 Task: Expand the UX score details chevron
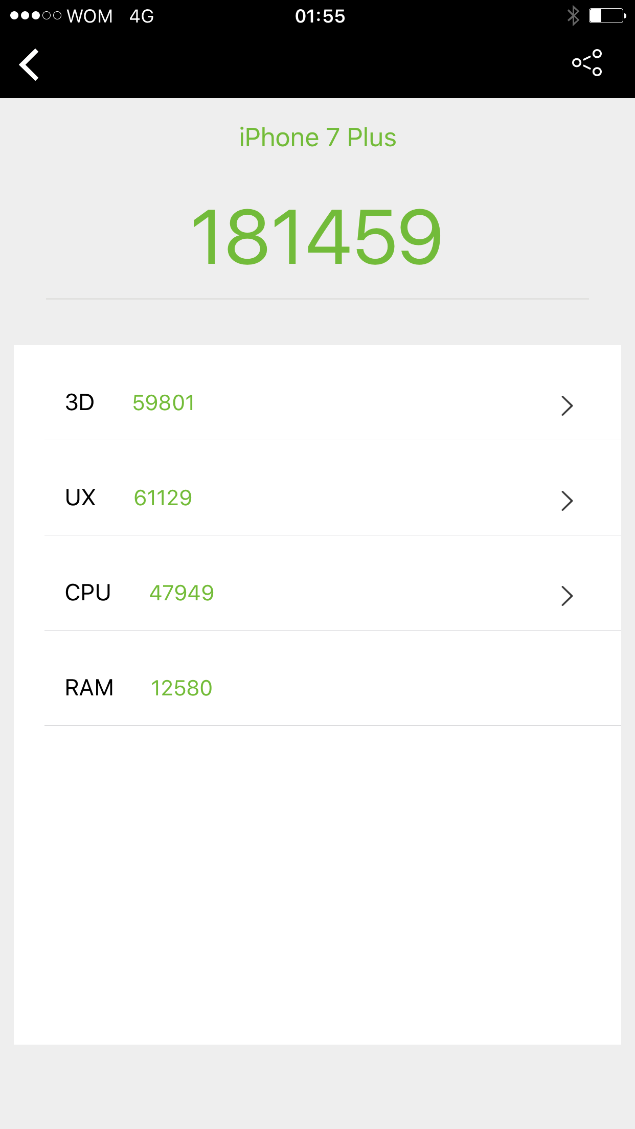click(566, 501)
